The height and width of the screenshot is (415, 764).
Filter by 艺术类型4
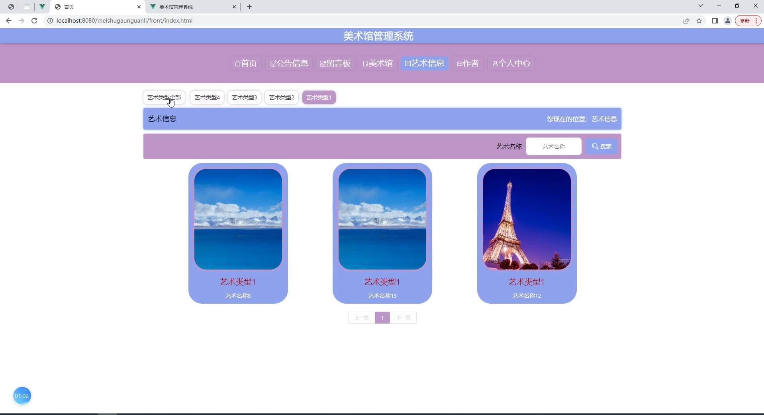(207, 97)
